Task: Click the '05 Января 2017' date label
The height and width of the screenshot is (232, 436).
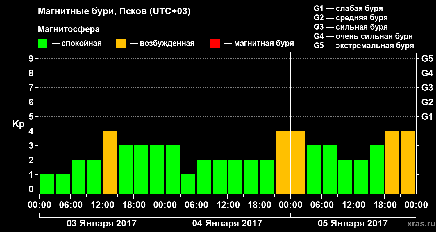Action: coord(353,224)
